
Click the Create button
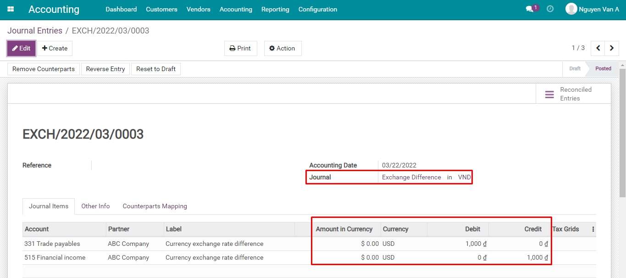click(55, 48)
